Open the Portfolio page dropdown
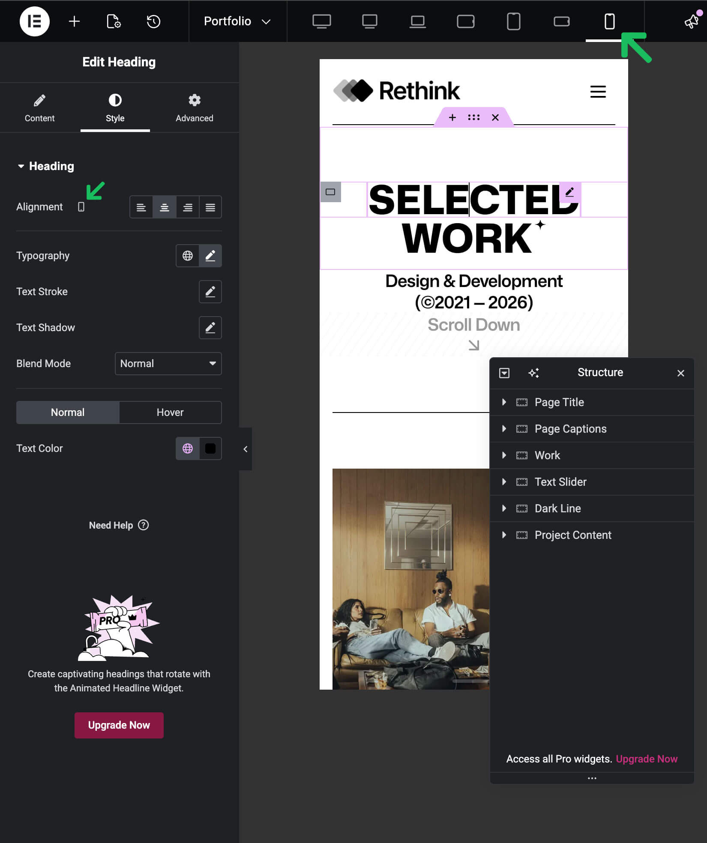This screenshot has height=843, width=707. click(x=237, y=21)
